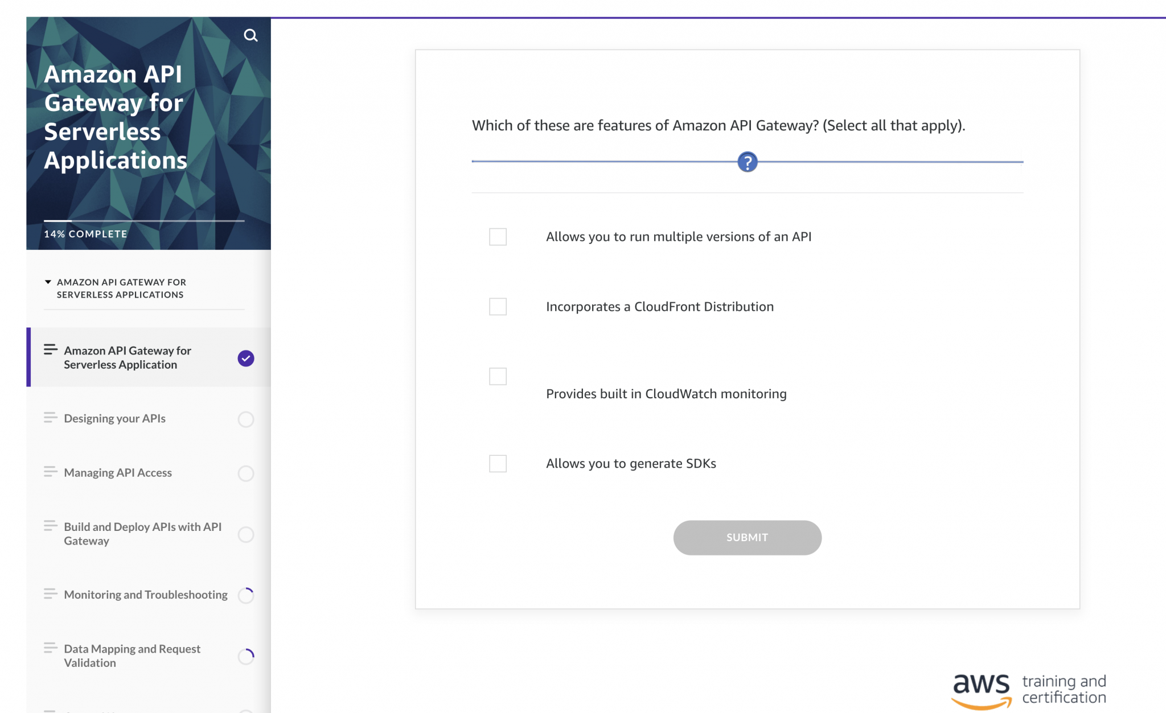Go to Managing API Access lesson
The image size is (1166, 713).
(x=118, y=473)
